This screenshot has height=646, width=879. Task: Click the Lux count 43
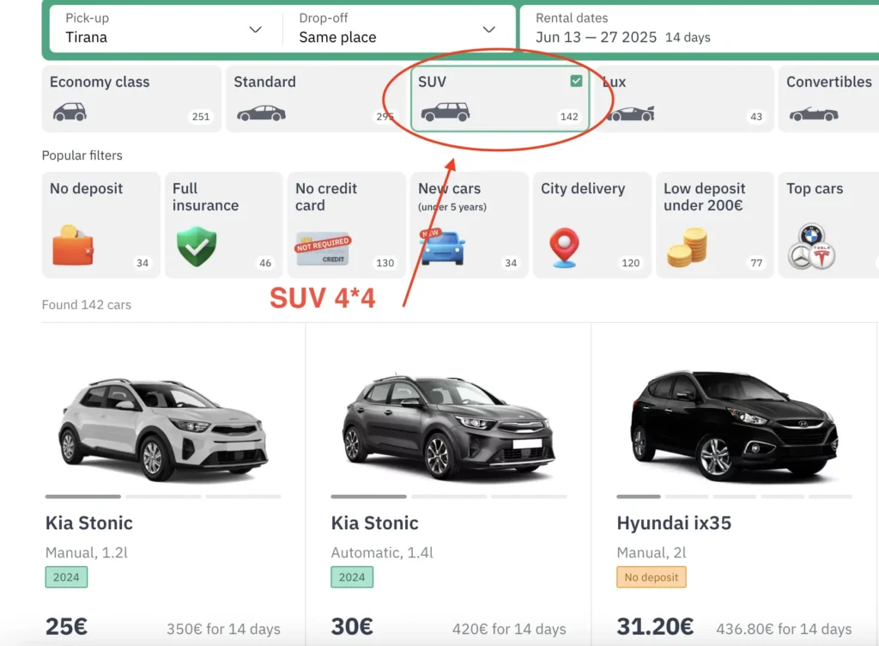[756, 117]
